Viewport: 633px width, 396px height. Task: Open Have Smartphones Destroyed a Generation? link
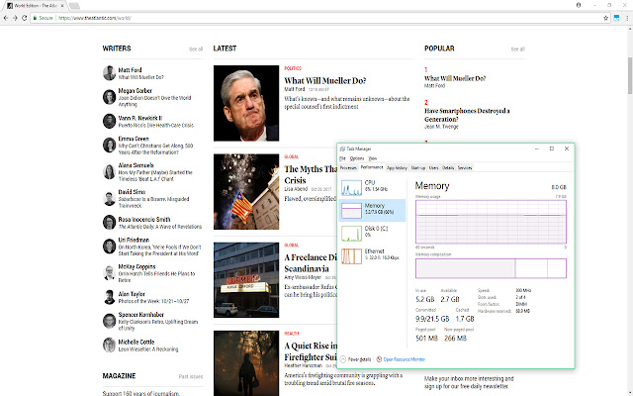467,115
